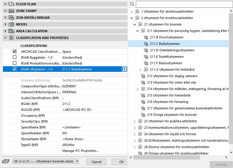
Task: Select 29 Övriga utrymmen för inomhusaktiviteter
Action: 176,153
